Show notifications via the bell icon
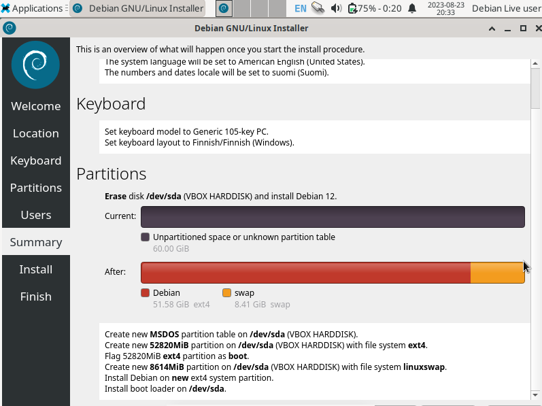 412,9
